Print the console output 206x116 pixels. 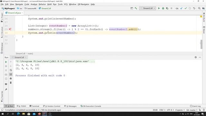point(11,79)
